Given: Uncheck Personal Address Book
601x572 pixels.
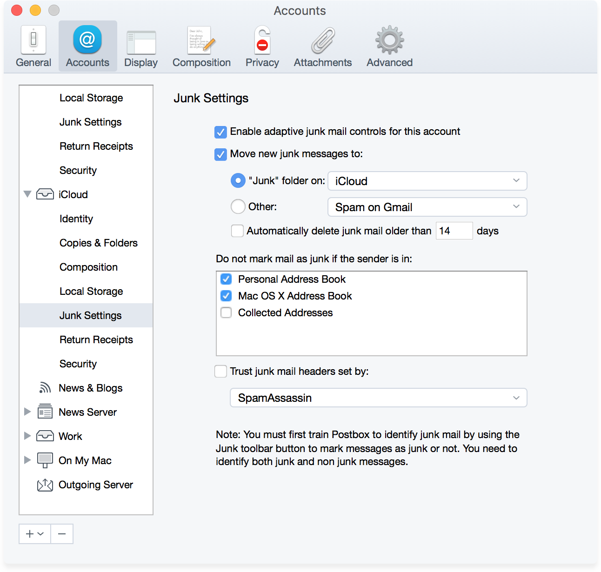Looking at the screenshot, I should tap(226, 279).
